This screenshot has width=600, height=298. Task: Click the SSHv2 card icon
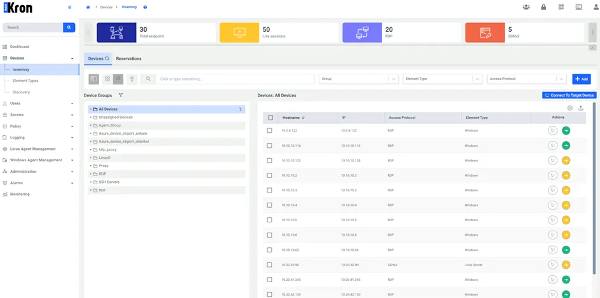[x=485, y=32]
